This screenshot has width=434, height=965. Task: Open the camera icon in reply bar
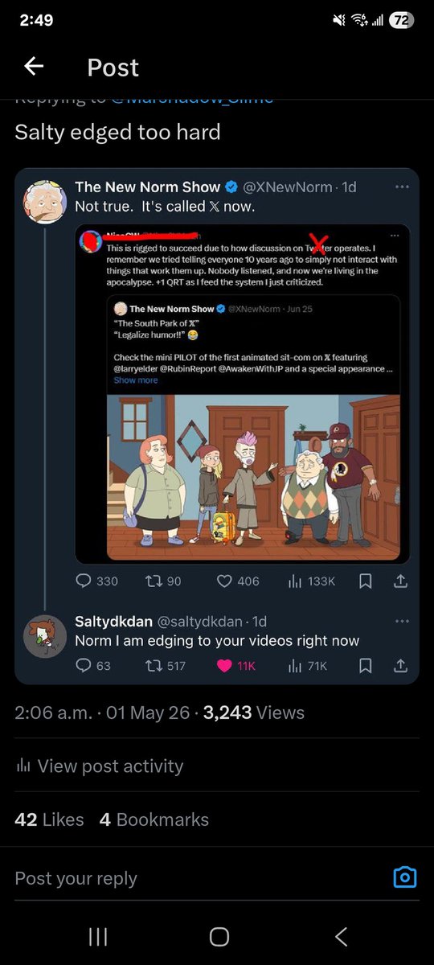(405, 877)
